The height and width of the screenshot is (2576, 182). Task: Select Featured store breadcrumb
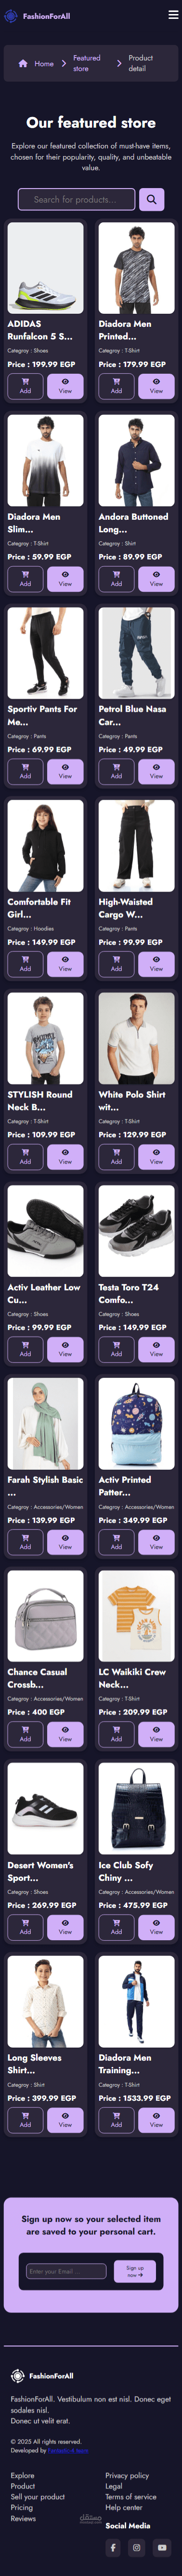[87, 63]
